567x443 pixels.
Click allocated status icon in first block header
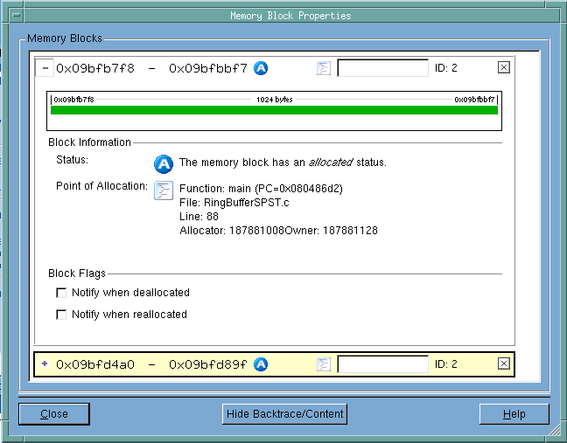pos(261,68)
